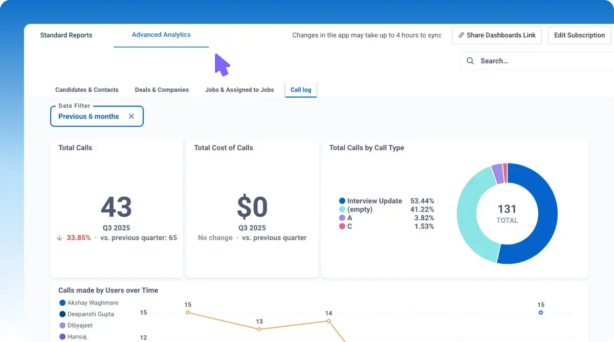
Task: Click the sync delay notice text
Action: [x=367, y=35]
